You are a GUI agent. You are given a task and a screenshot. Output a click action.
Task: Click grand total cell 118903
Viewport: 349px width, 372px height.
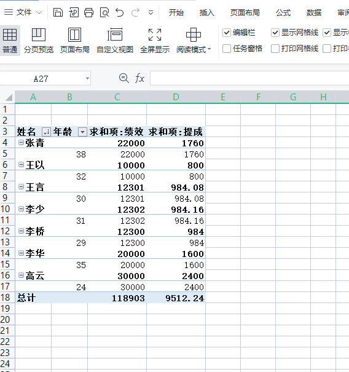[117, 298]
